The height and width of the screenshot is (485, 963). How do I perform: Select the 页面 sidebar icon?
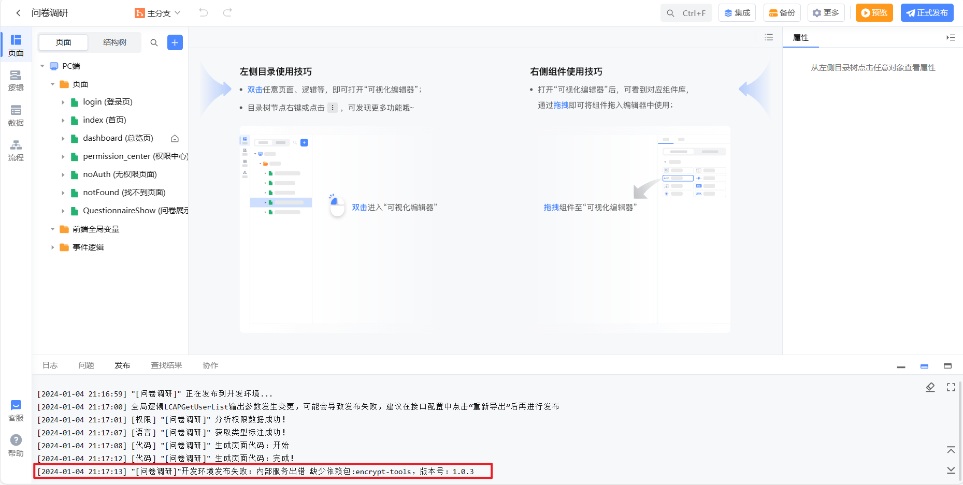click(x=16, y=45)
